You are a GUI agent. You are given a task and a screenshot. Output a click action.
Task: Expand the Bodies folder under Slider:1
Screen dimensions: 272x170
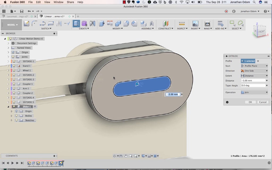tap(11, 116)
